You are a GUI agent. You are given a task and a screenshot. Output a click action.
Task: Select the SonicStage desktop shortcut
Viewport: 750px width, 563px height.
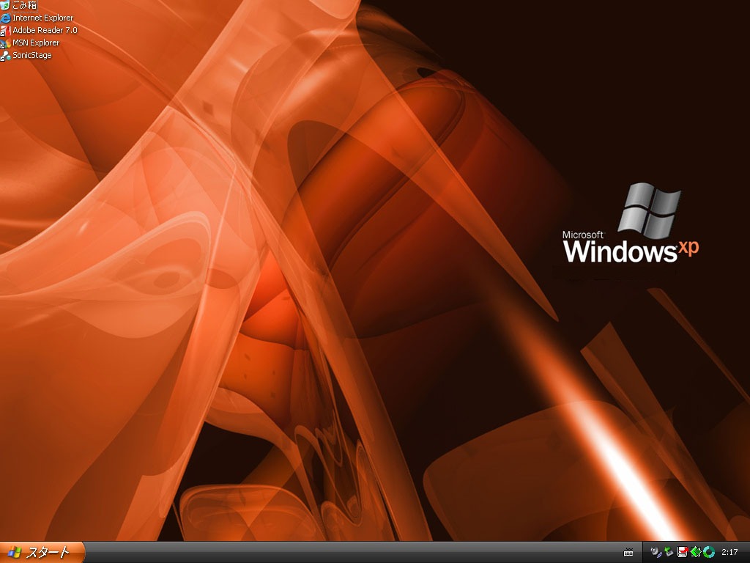click(x=26, y=55)
